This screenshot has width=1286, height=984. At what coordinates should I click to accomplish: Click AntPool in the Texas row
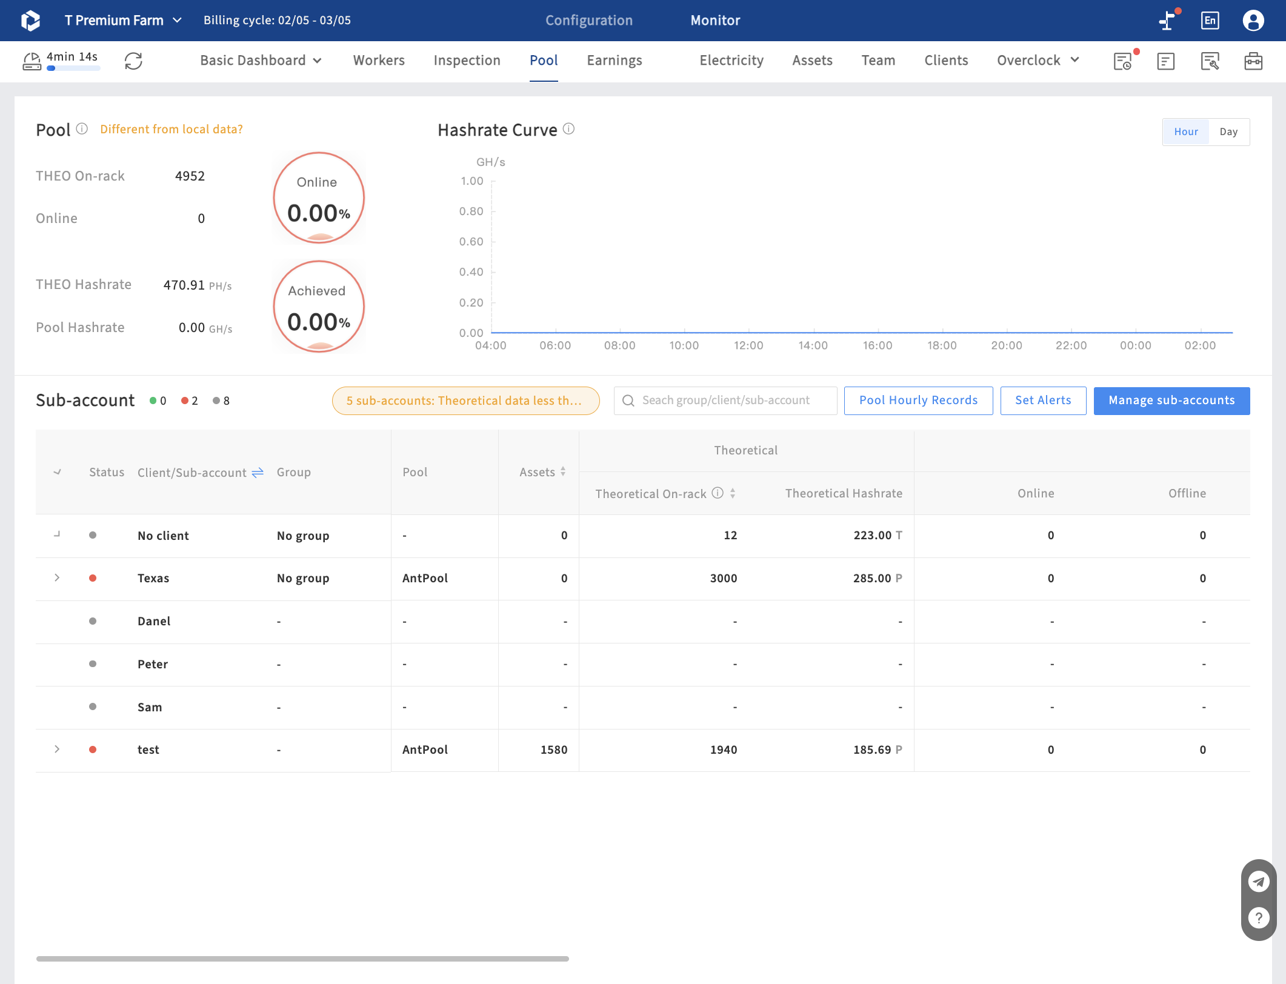coord(425,578)
